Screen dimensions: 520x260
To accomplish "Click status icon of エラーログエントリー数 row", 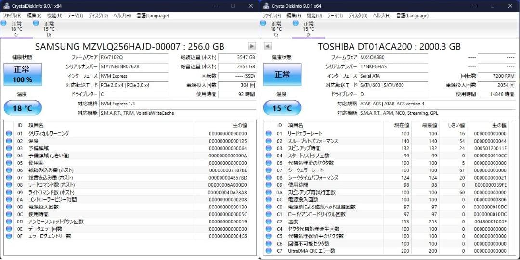I will coord(9,236).
